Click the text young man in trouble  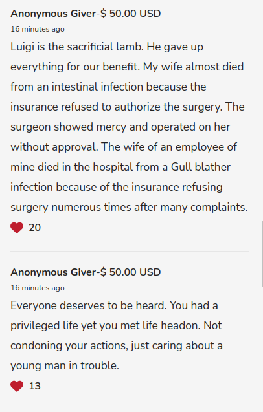[65, 366]
